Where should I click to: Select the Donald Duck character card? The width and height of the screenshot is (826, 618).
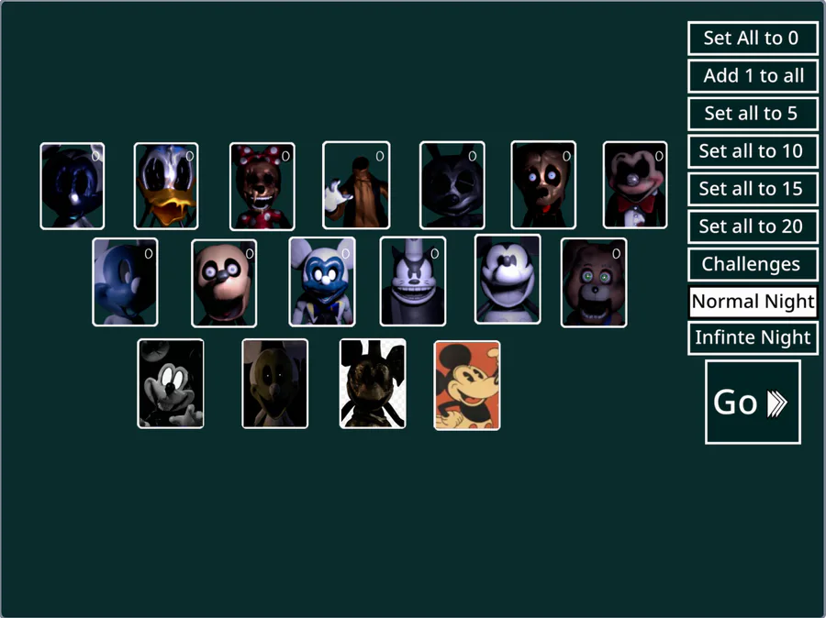coord(166,186)
